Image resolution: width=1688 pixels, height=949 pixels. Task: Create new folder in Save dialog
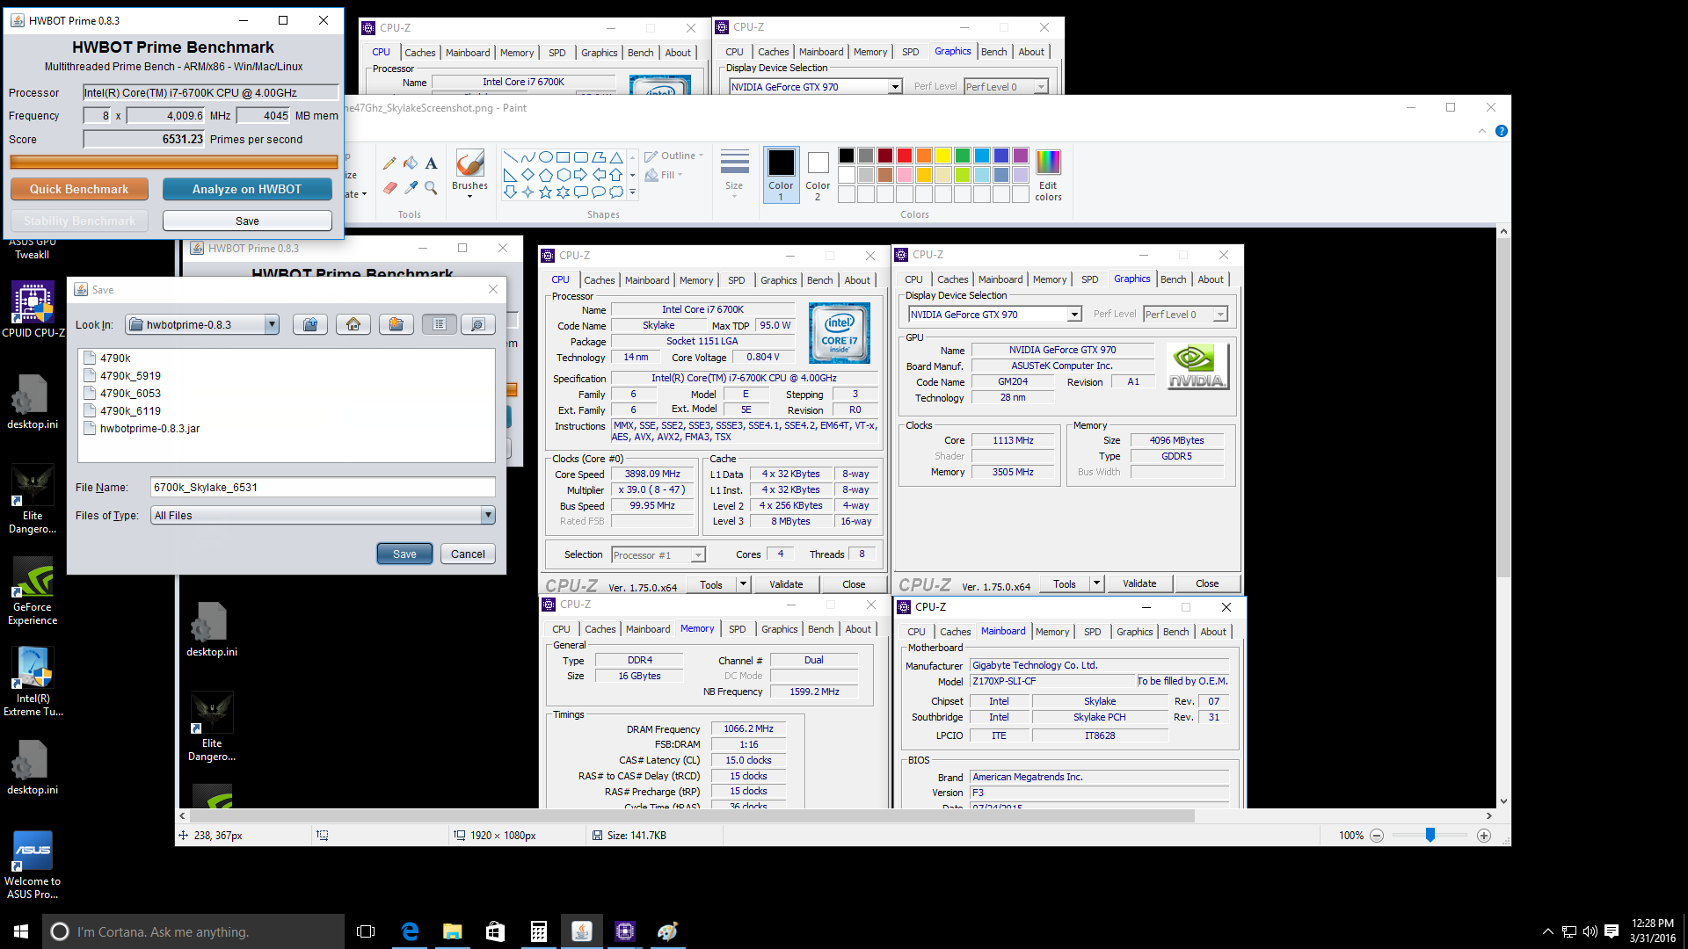coord(397,324)
